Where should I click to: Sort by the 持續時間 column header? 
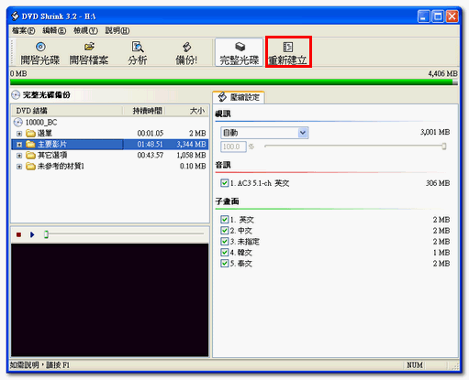coord(144,111)
